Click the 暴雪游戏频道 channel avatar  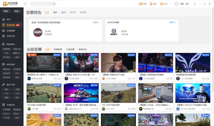tap(29, 79)
